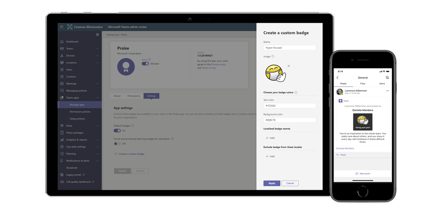Expand the Teams sidebar section
The height and width of the screenshot is (213, 438).
coord(97,49)
